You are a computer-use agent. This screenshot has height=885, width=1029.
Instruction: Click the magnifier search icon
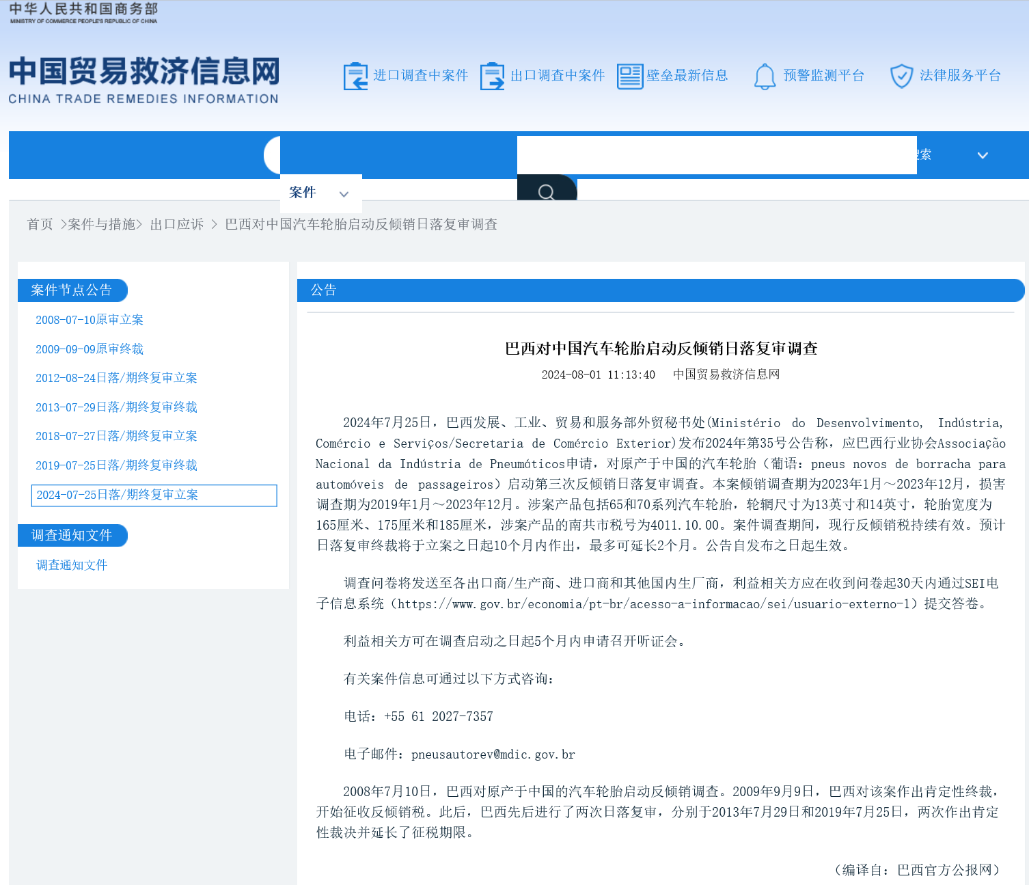pos(547,191)
